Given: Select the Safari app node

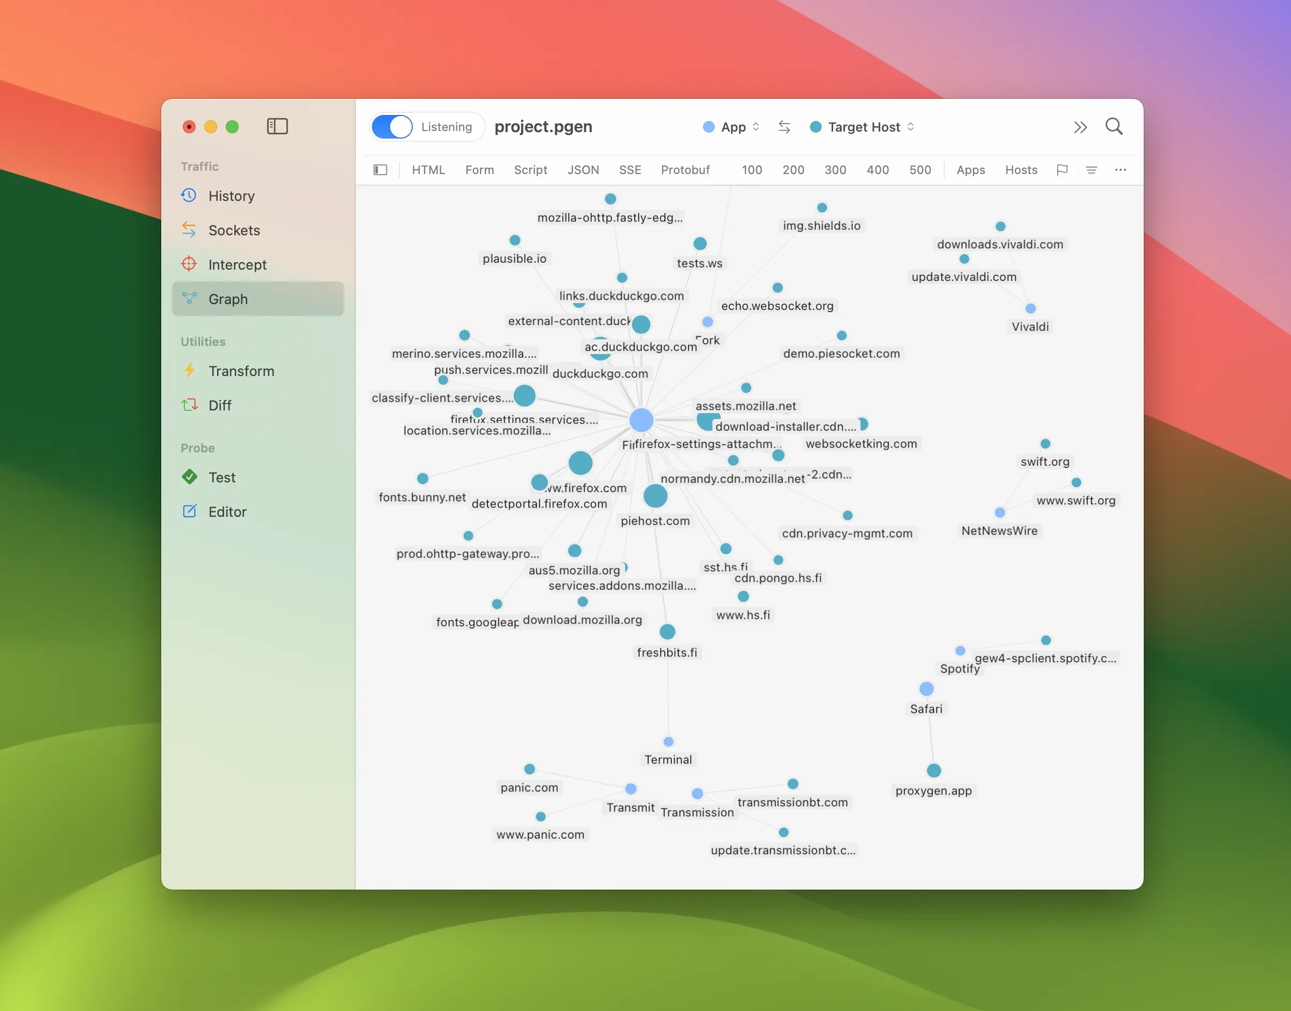Looking at the screenshot, I should [x=926, y=689].
